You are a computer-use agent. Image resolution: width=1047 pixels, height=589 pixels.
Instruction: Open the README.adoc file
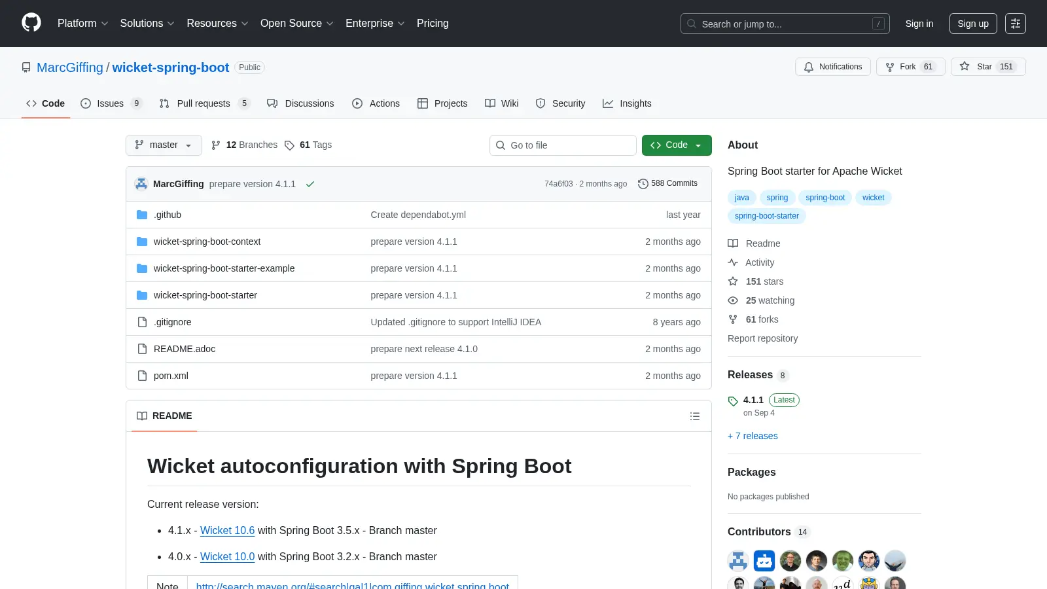click(185, 349)
